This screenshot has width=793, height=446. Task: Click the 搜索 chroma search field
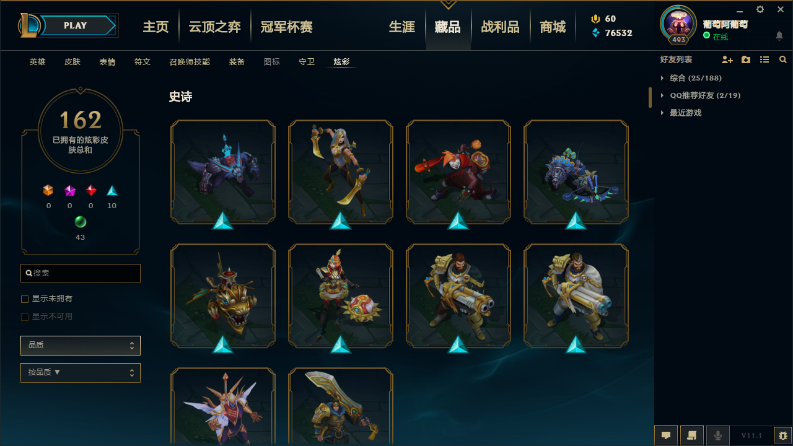pos(81,273)
